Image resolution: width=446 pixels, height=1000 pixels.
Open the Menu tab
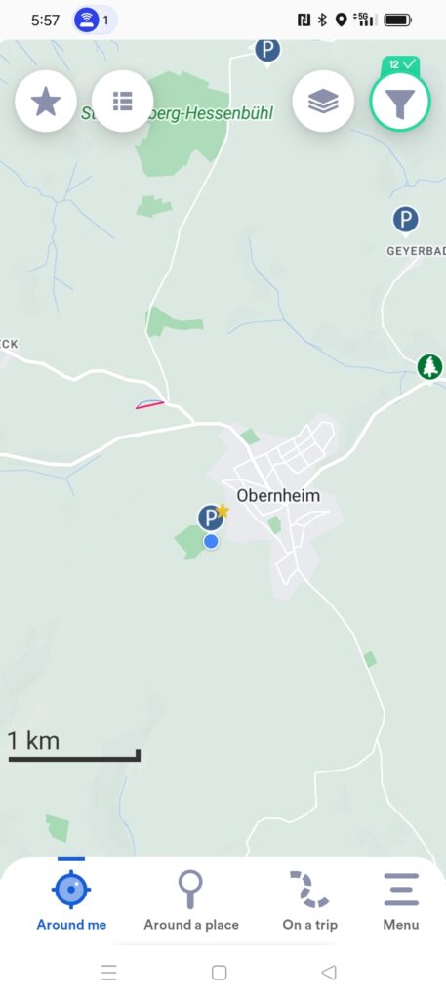point(401,900)
